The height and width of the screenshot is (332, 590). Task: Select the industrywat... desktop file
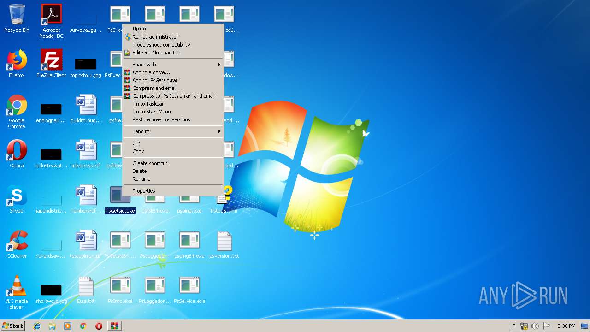click(x=51, y=157)
